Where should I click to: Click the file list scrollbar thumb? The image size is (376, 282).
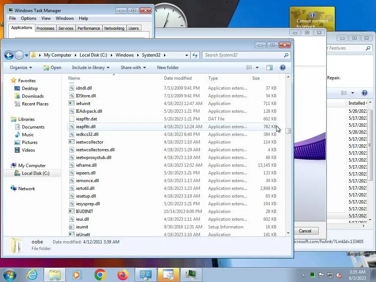[x=288, y=131]
